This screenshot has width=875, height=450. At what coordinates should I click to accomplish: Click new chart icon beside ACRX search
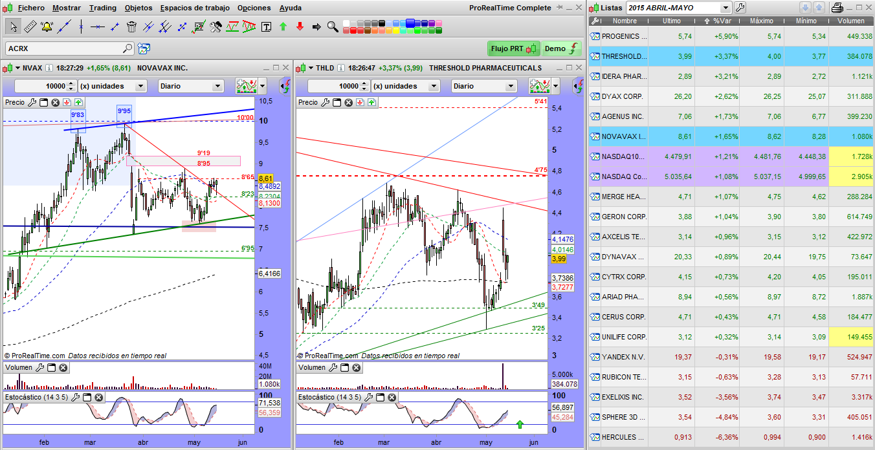[x=144, y=48]
